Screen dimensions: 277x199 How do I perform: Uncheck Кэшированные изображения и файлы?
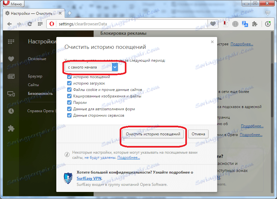pyautogui.click(x=69, y=96)
